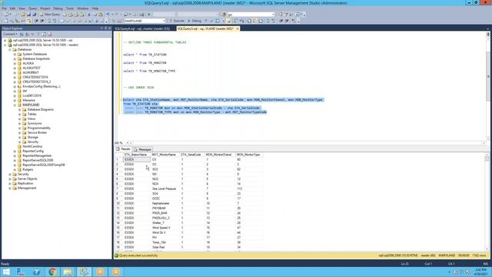Open the Edit menu

(12, 8)
